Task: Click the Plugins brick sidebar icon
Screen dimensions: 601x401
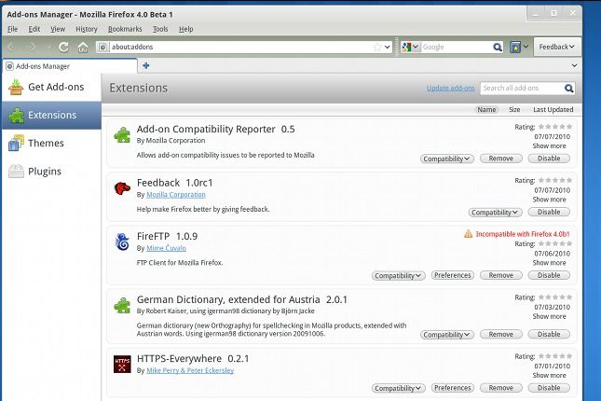Action: [16, 172]
